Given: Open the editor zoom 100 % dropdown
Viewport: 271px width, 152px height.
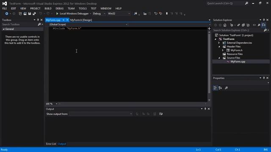Looking at the screenshot, I should pyautogui.click(x=56, y=104).
